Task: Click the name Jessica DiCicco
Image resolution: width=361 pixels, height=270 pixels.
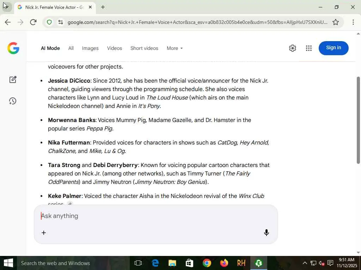Action: click(69, 81)
